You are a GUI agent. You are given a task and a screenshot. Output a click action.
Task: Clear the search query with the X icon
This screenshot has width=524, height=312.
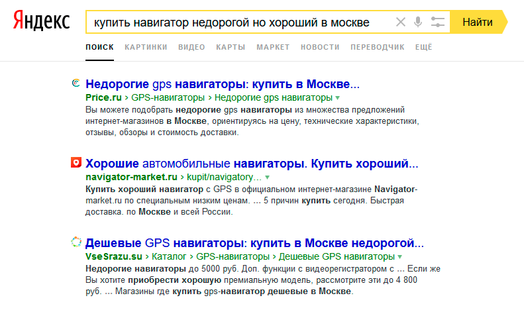[400, 23]
